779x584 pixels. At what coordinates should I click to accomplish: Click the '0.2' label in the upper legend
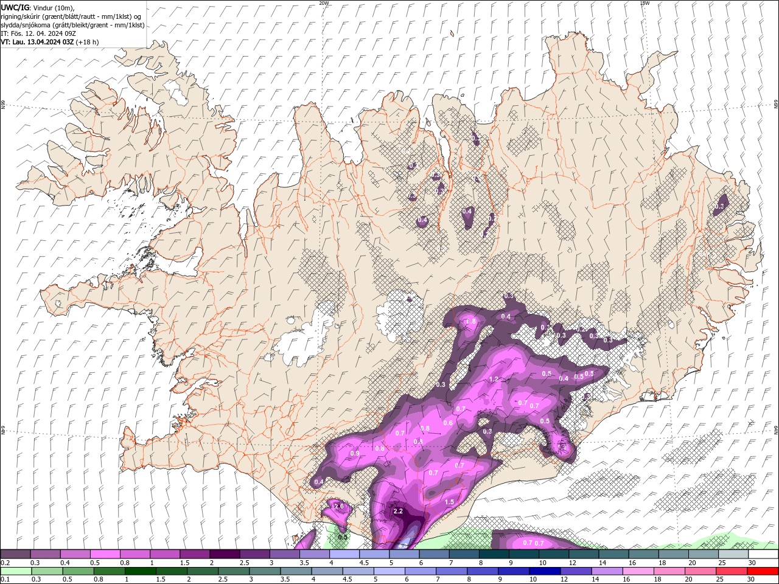pyautogui.click(x=5, y=563)
